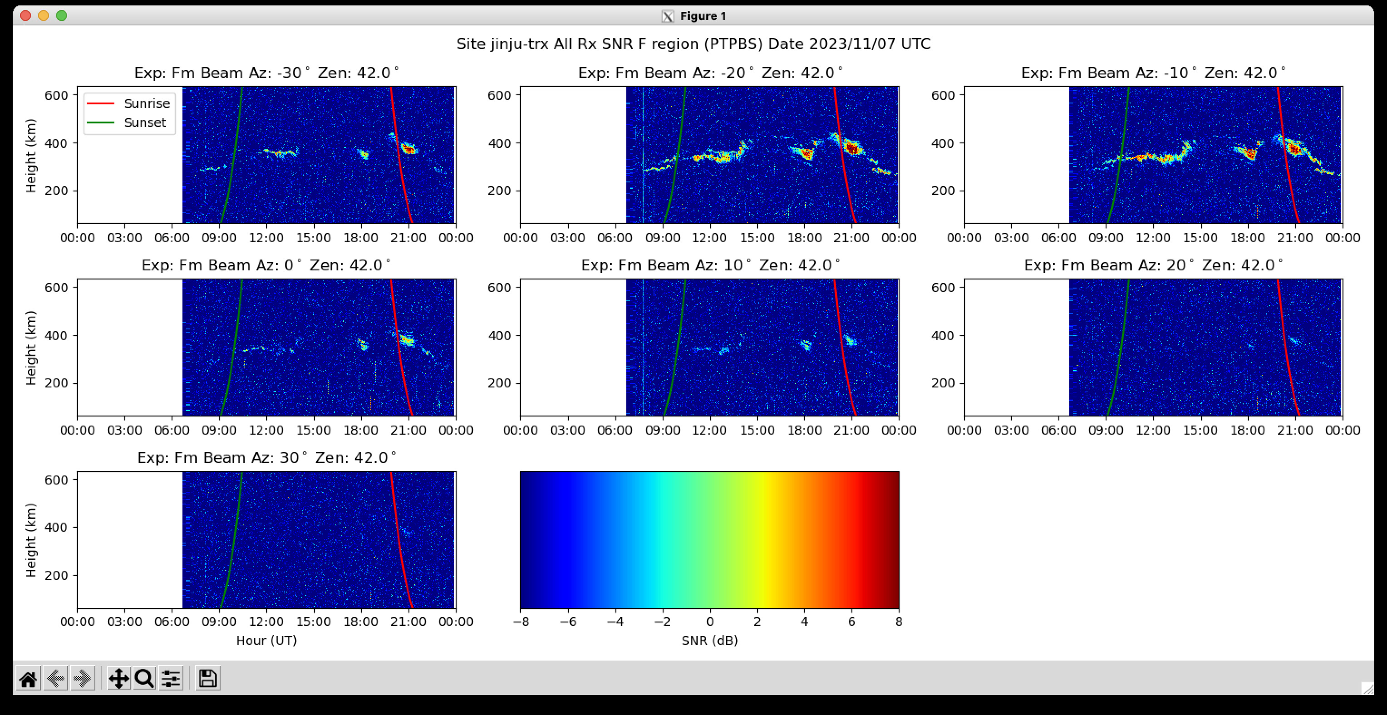This screenshot has height=715, width=1387.
Task: Click the 'Hour (UT)' axis label
Action: click(266, 641)
